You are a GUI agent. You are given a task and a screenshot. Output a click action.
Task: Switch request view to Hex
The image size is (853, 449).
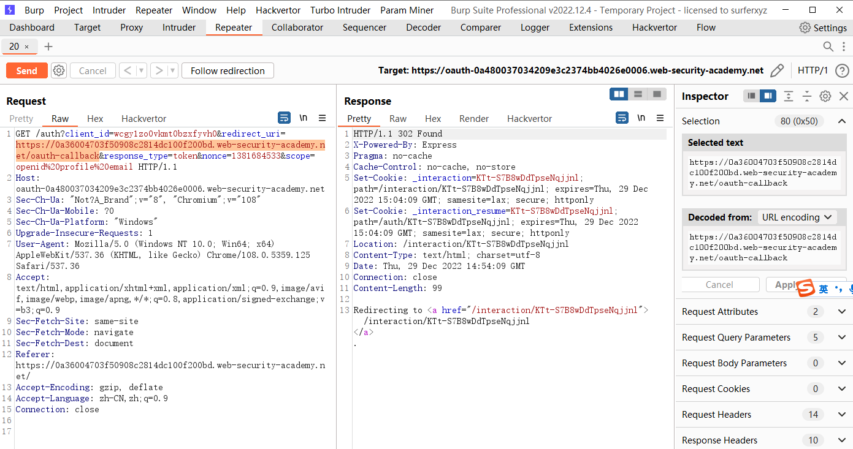pos(95,118)
